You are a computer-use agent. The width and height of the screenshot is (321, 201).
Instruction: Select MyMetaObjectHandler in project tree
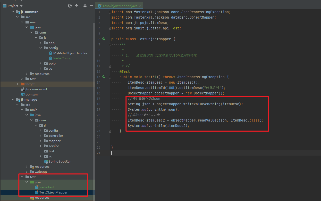(x=70, y=53)
